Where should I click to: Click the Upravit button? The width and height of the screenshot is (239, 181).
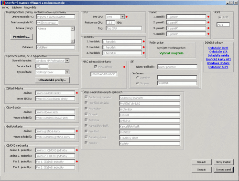point(201,162)
